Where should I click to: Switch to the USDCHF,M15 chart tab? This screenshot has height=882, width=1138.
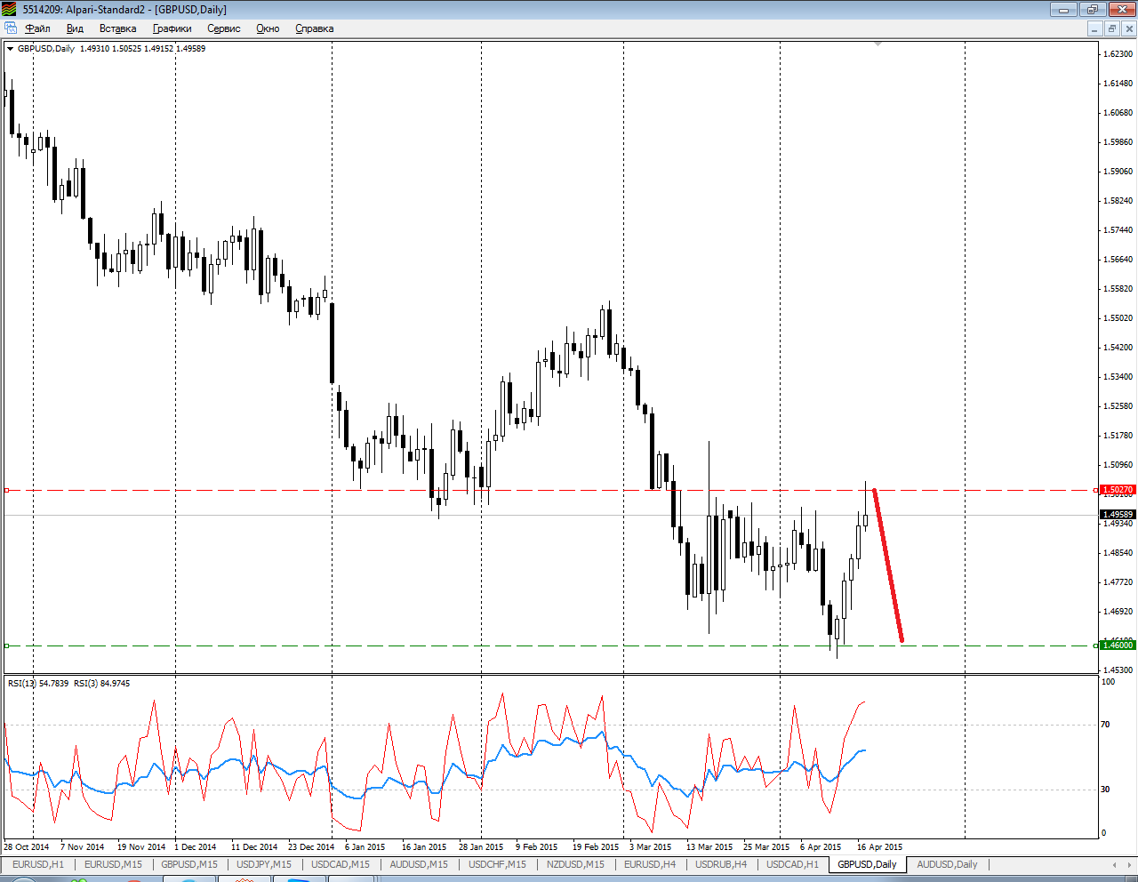tap(497, 864)
